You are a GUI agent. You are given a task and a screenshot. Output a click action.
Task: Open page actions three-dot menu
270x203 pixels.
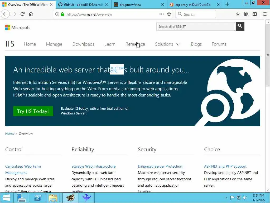162,14
